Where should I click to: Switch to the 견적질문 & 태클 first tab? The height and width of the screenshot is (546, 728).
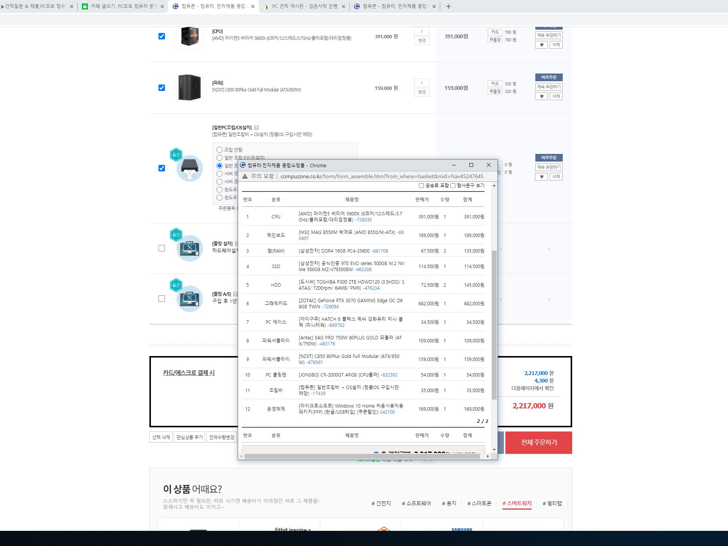point(35,6)
